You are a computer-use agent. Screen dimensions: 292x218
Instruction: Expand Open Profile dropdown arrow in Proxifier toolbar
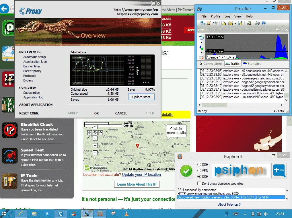pyautogui.click(x=235, y=24)
